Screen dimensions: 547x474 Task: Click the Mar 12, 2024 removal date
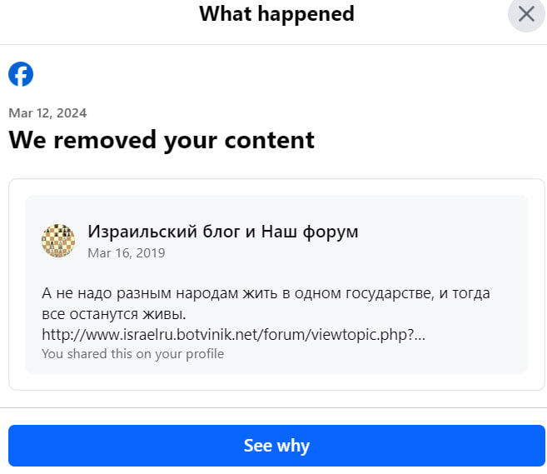[x=47, y=113]
